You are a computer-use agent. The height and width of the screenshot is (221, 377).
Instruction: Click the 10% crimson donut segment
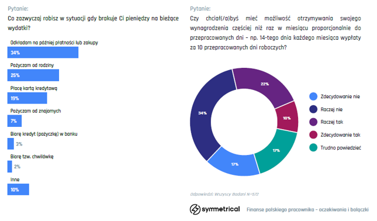(287, 118)
